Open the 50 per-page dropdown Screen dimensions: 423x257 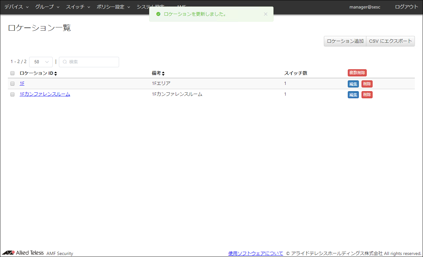click(41, 62)
